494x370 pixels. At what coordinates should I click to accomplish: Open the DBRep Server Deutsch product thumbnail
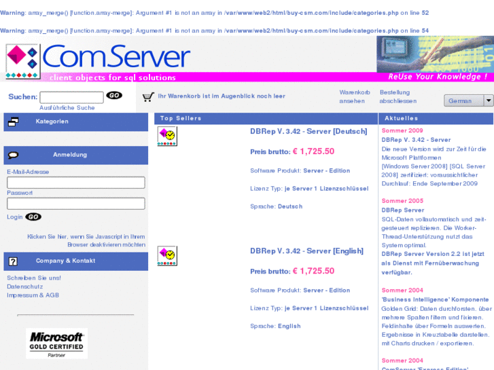pyautogui.click(x=167, y=136)
